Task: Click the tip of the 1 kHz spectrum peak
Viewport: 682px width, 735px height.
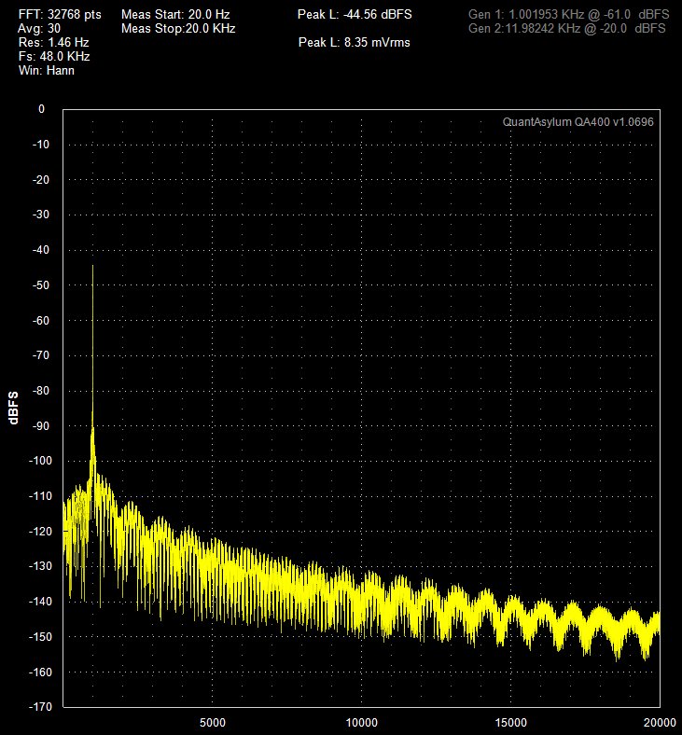Action: [x=92, y=266]
